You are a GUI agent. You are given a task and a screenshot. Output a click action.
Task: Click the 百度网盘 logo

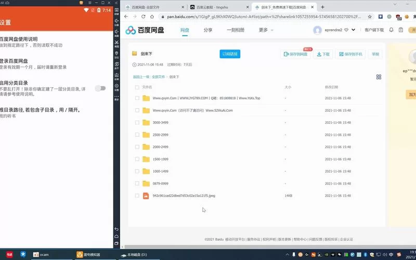point(145,30)
